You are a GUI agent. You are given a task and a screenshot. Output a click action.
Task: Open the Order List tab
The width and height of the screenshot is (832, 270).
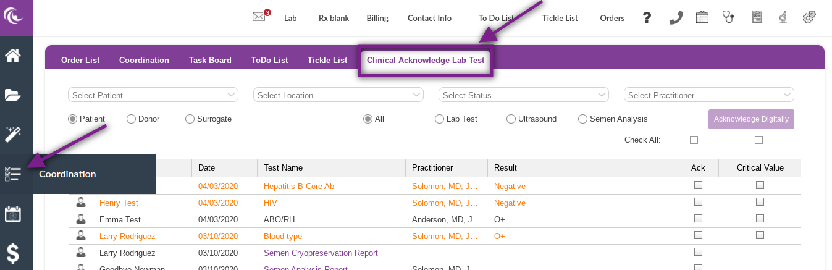click(x=80, y=61)
